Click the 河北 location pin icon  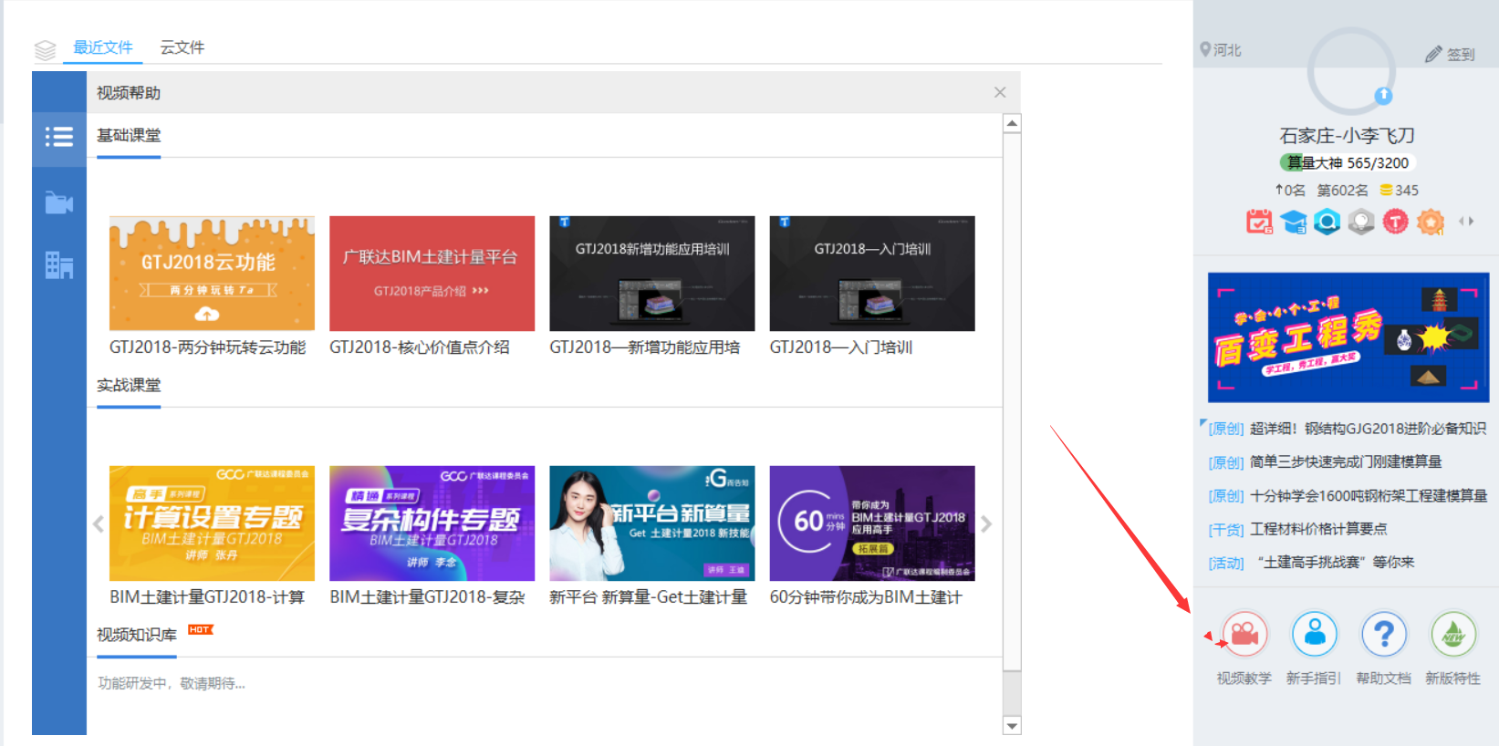(x=1205, y=49)
